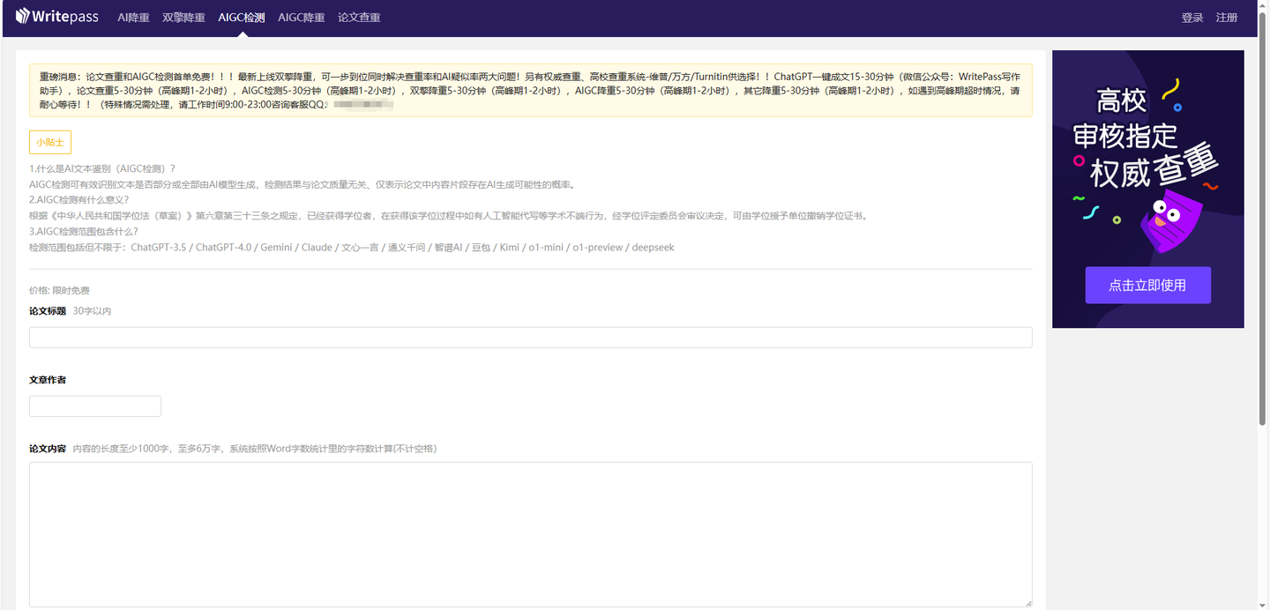The image size is (1270, 610).
Task: Open the AI降重 nav item
Action: point(133,18)
